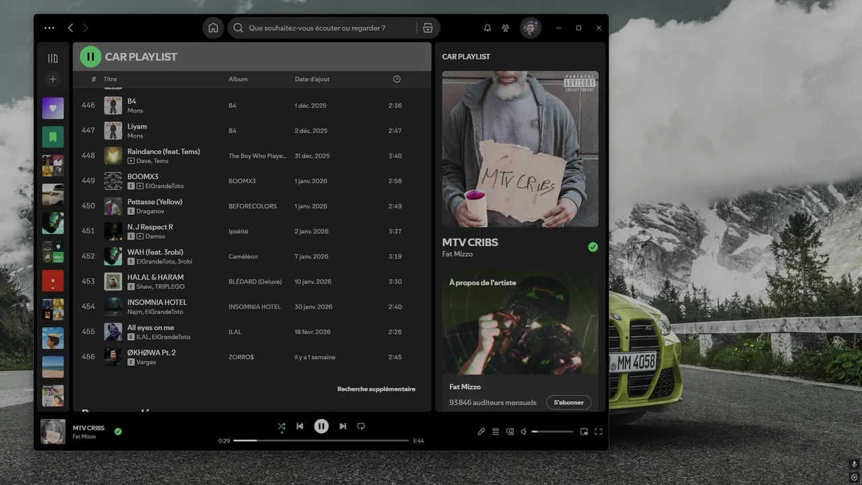Adjust the volume slider
Viewport: 862px width, 485px height.
(x=552, y=432)
